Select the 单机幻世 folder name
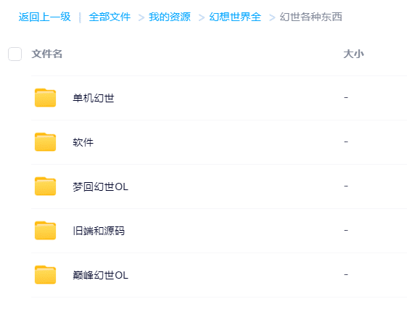 (x=94, y=98)
